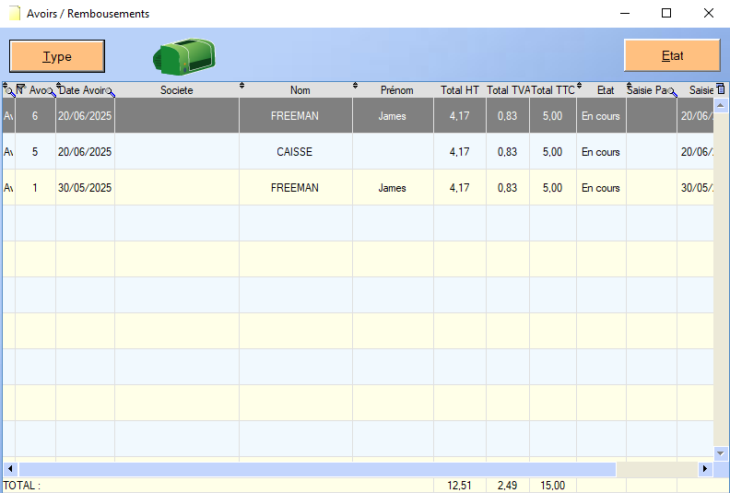Select the CAISSE row in the Nom column
This screenshot has height=493, width=730.
[x=295, y=152]
